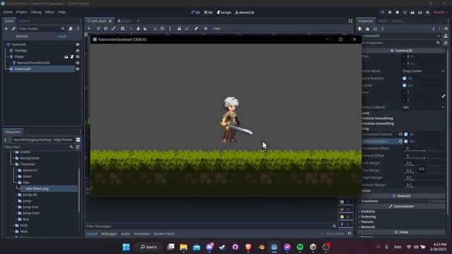Click the run specific scene icon
This screenshot has height=254, width=452.
tap(420, 13)
